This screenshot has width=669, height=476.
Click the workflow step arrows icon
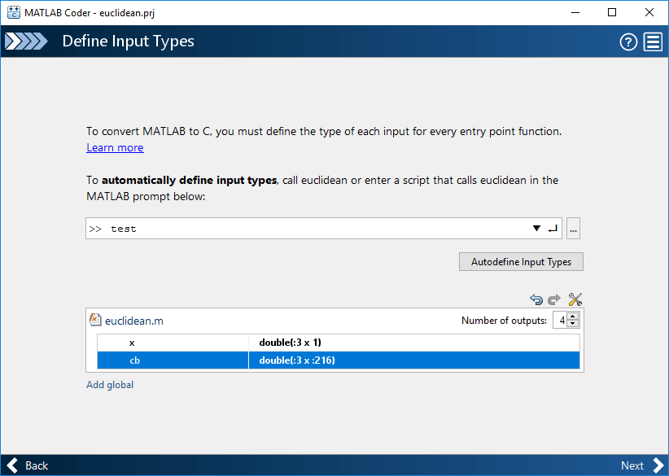click(x=26, y=41)
